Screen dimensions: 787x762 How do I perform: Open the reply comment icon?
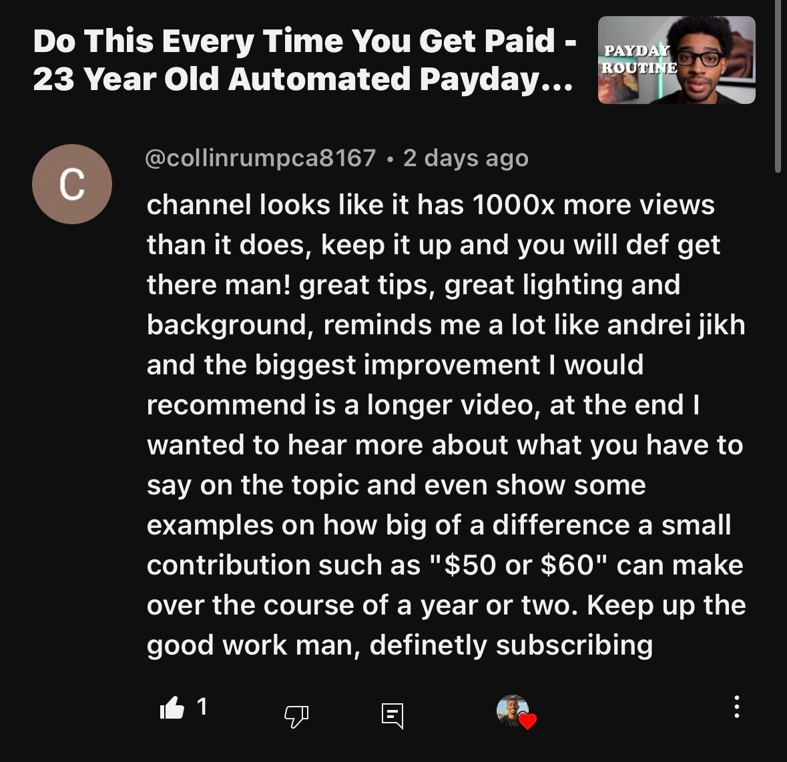(x=392, y=715)
